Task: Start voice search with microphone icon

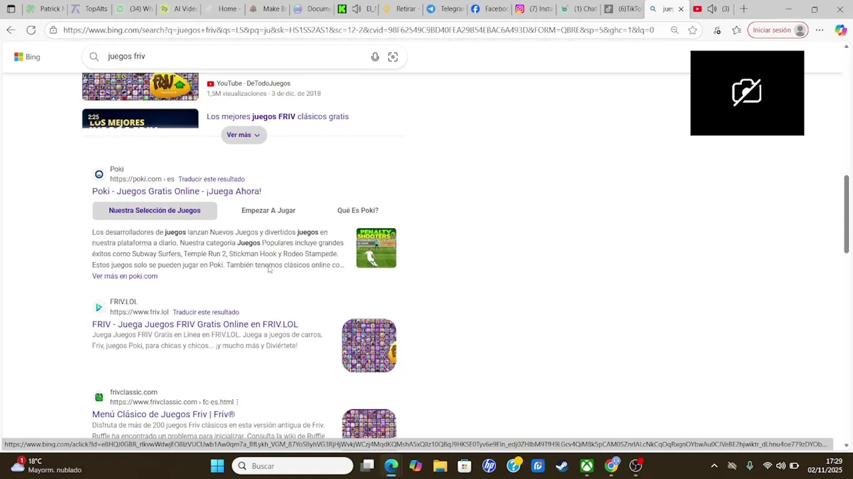Action: (x=375, y=57)
